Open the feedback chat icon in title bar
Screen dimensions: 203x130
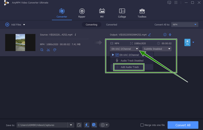tap(169, 2)
